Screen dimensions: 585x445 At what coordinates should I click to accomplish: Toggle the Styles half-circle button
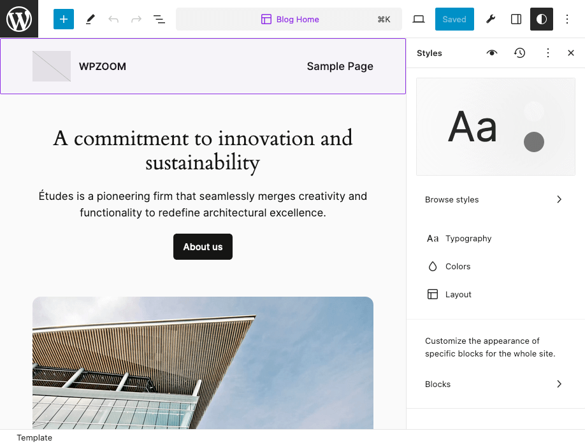pyautogui.click(x=542, y=19)
